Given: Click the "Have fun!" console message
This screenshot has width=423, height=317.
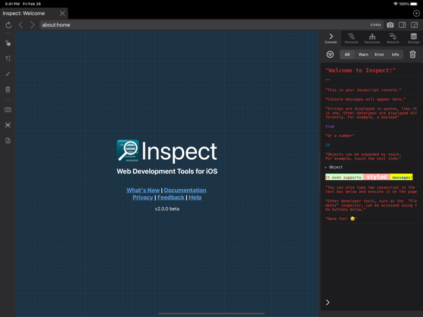Looking at the screenshot, I should pyautogui.click(x=341, y=219).
